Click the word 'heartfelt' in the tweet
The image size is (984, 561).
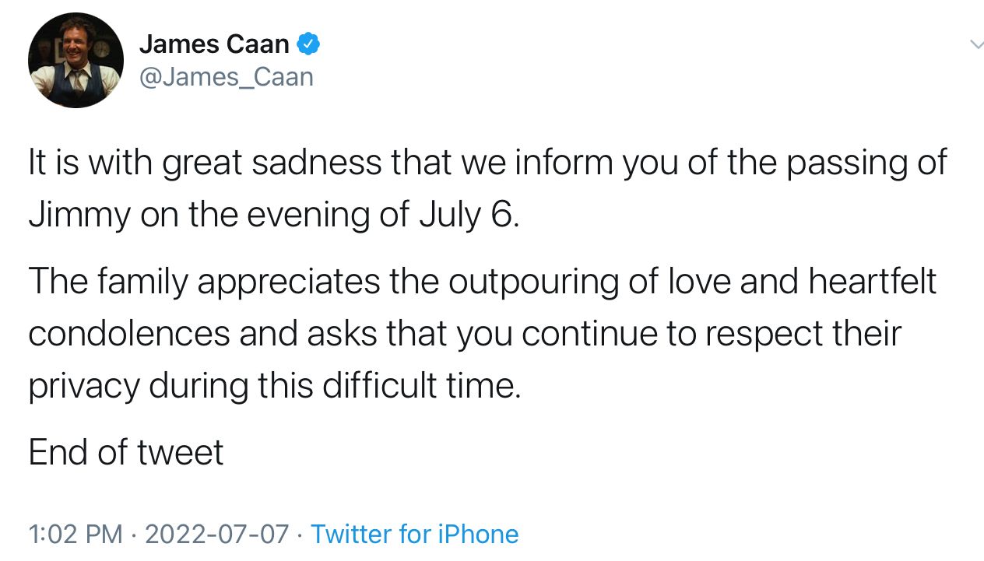[x=873, y=281]
